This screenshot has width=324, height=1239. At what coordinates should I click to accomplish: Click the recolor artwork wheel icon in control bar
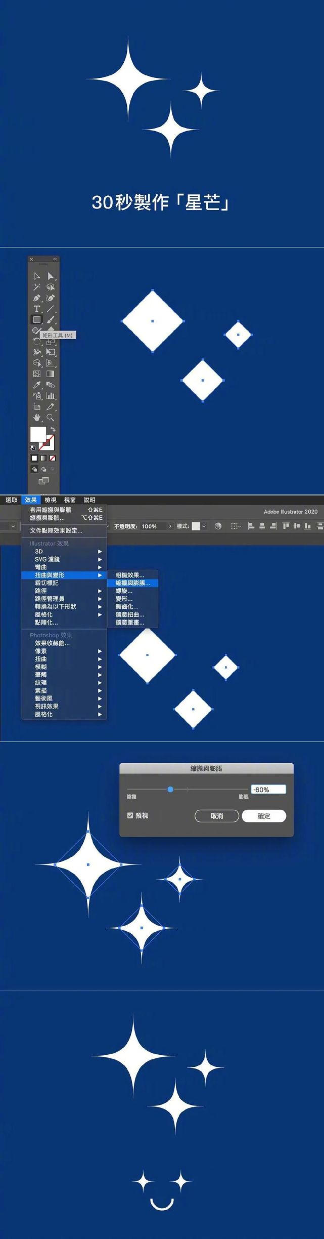click(x=218, y=526)
